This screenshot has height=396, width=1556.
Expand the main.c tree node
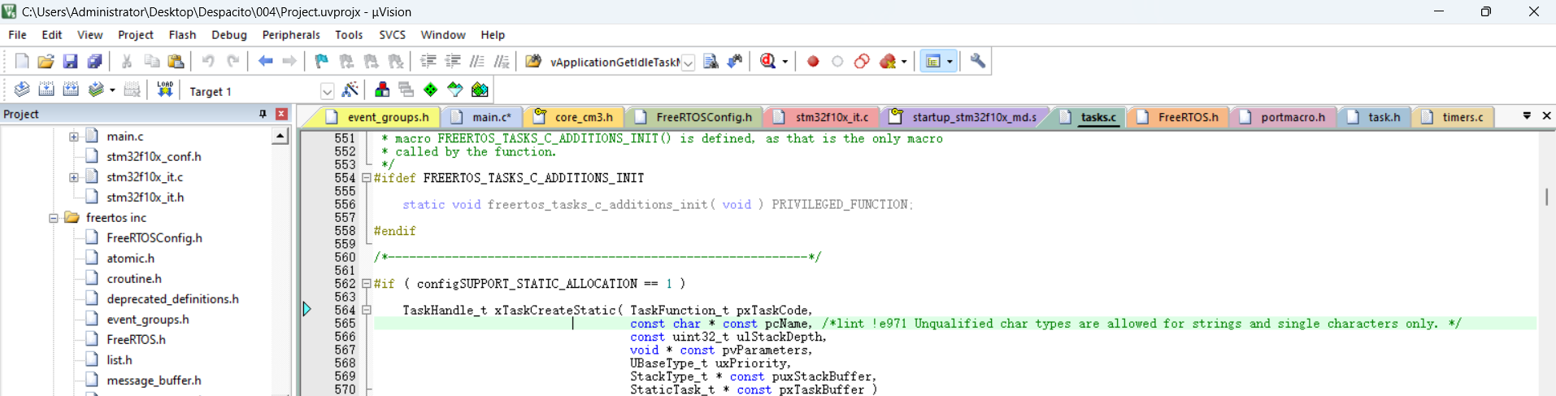73,137
